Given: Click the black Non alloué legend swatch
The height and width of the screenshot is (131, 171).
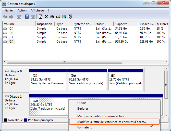Looking at the screenshot, I should (5, 120).
